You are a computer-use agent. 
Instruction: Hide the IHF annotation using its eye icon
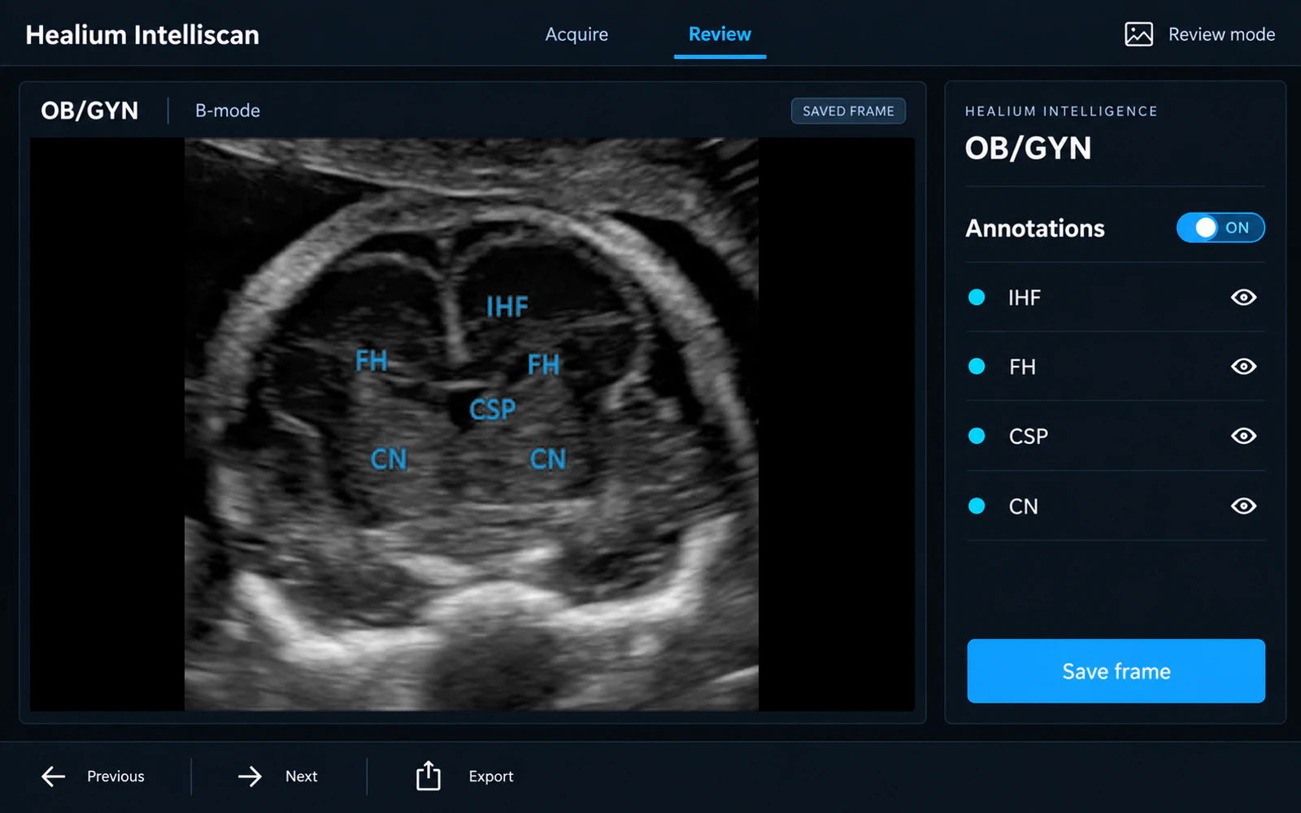(x=1243, y=298)
